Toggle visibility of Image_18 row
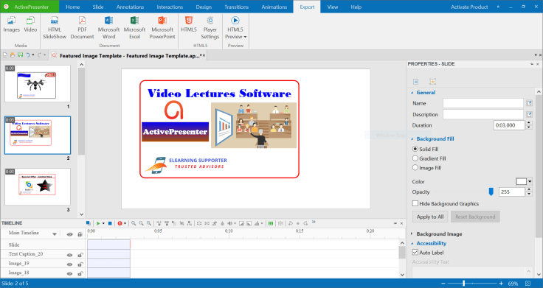The image size is (543, 288). point(69,273)
